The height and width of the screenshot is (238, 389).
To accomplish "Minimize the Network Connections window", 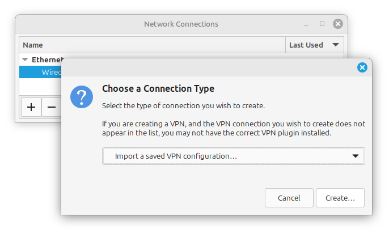I will (306, 25).
